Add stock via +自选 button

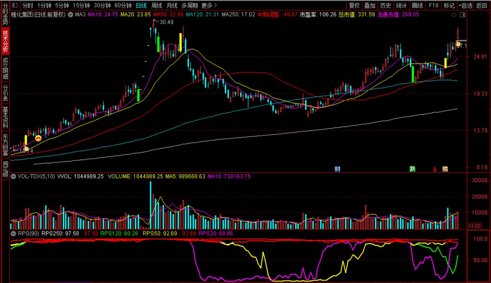466,5
